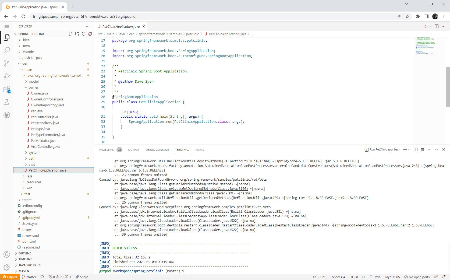Open the Run and Debug view
450x280 pixels.
click(x=7, y=76)
